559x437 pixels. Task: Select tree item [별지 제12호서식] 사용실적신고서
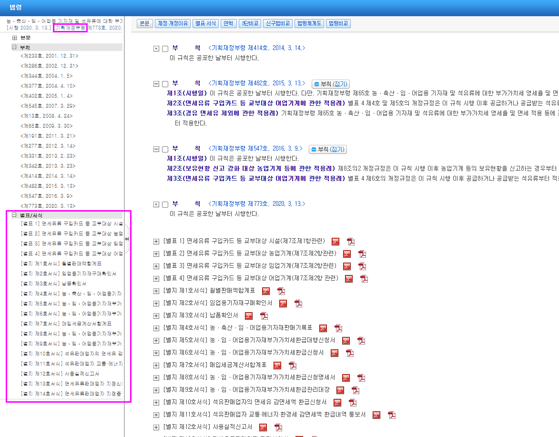pyautogui.click(x=60, y=374)
